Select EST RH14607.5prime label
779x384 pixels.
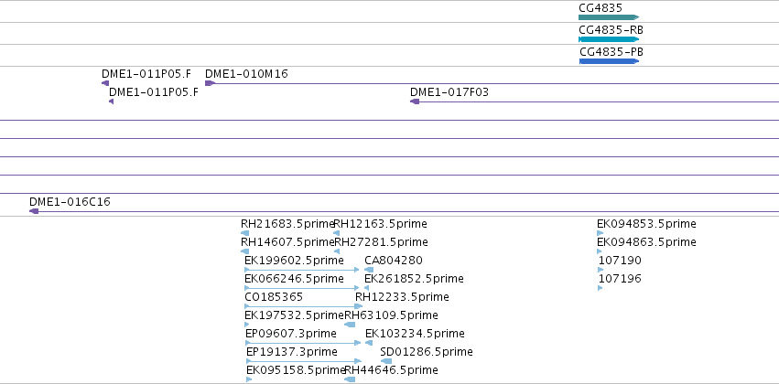pyautogui.click(x=287, y=242)
